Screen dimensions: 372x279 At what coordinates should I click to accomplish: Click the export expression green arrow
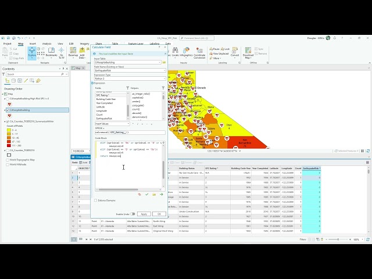[162, 194]
